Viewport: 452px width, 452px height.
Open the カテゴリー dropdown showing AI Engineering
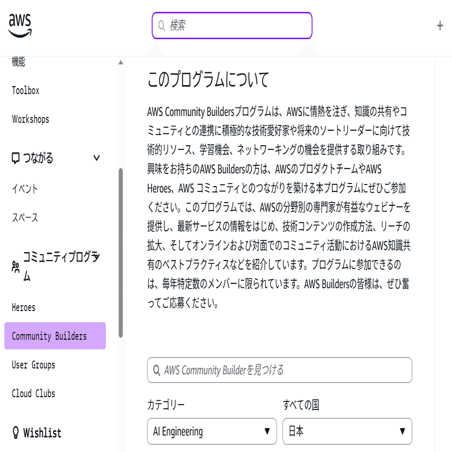pyautogui.click(x=212, y=431)
